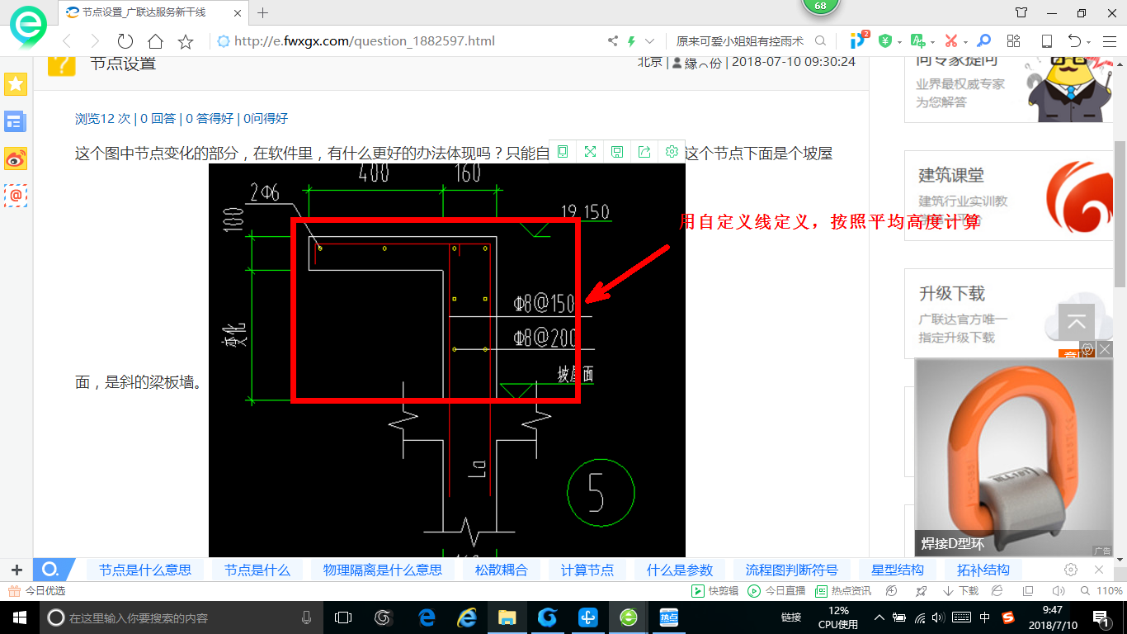Bookmark this page with the star icon
Screen dimensions: 1127x634
(x=186, y=41)
